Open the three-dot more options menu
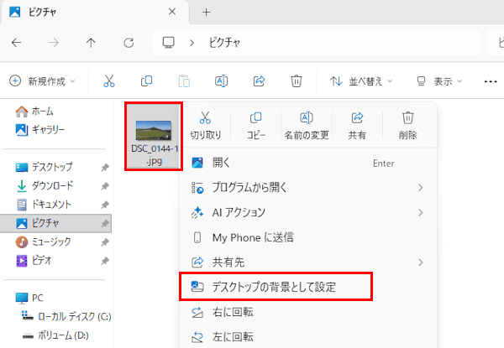This screenshot has height=348, width=504. [x=491, y=81]
